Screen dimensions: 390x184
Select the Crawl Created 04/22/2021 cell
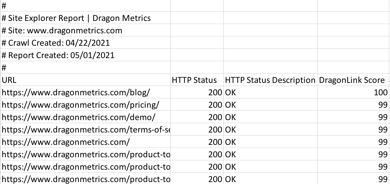[56, 43]
